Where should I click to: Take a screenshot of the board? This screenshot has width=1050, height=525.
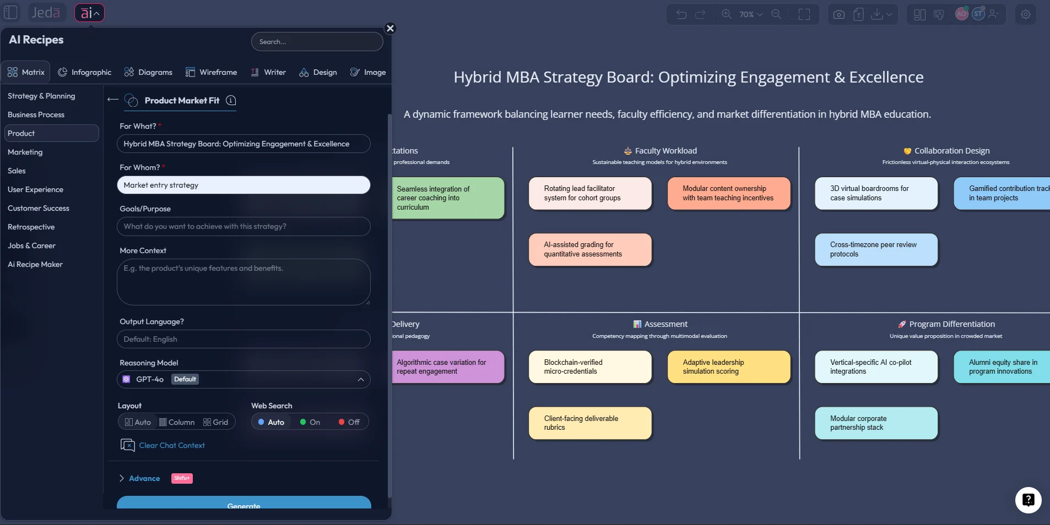[x=837, y=14]
